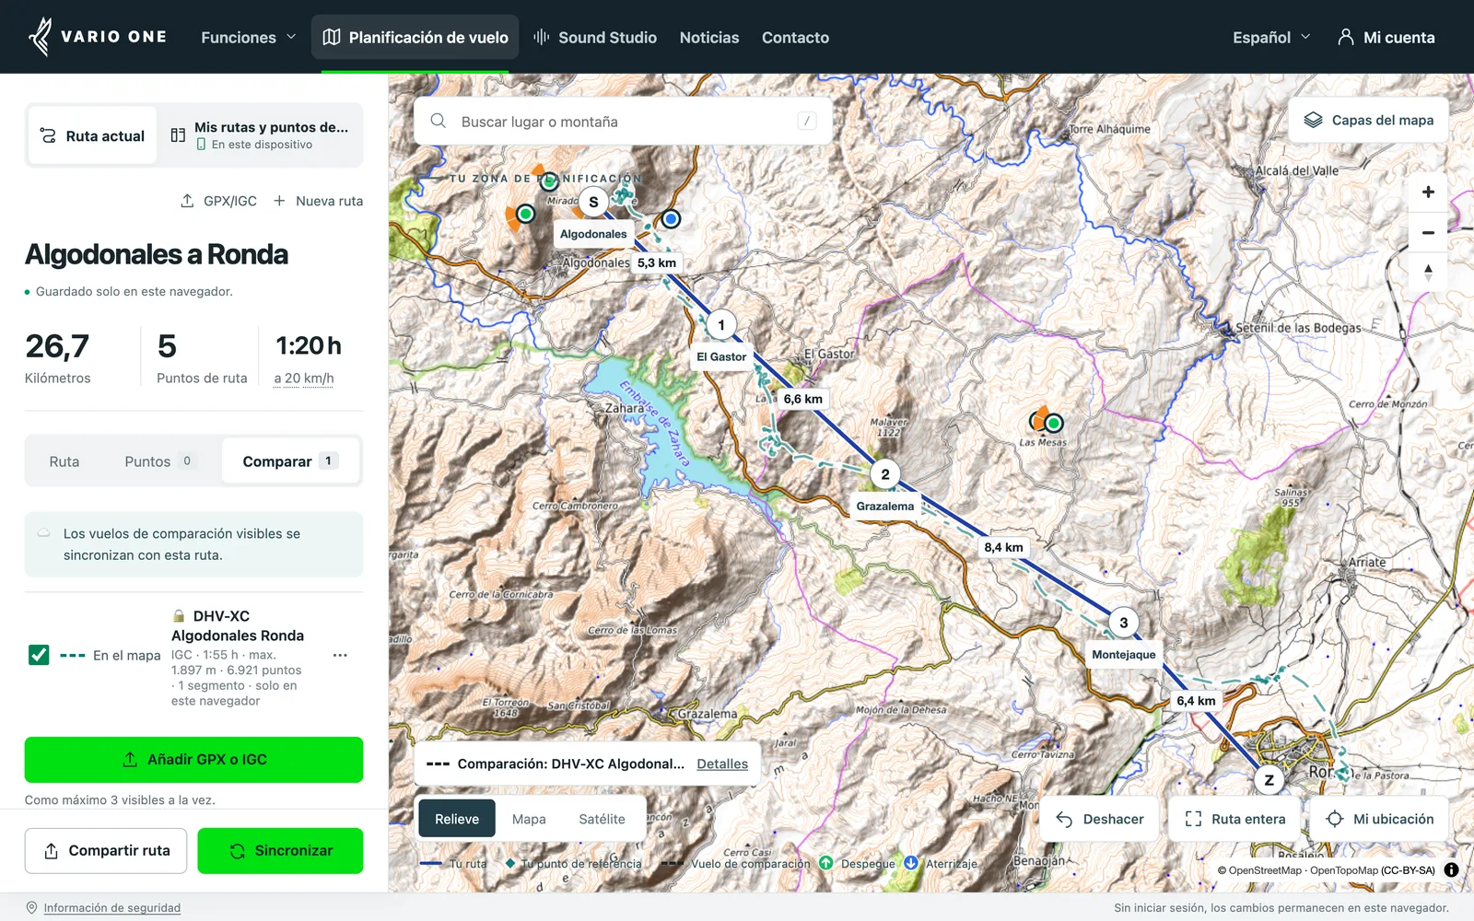Create a Nueva ruta

[318, 201]
